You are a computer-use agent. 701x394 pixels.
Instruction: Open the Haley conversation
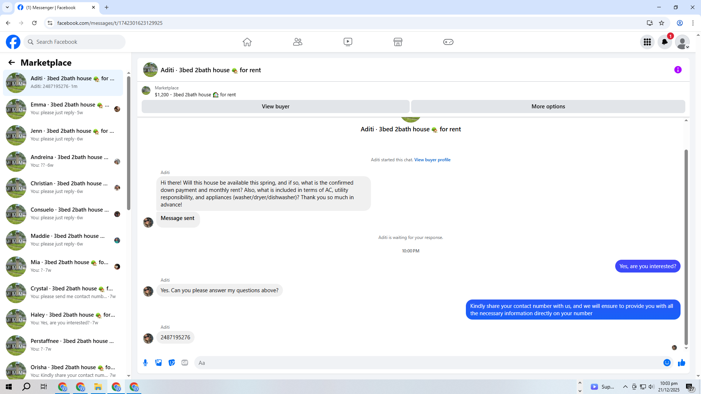pyautogui.click(x=63, y=319)
